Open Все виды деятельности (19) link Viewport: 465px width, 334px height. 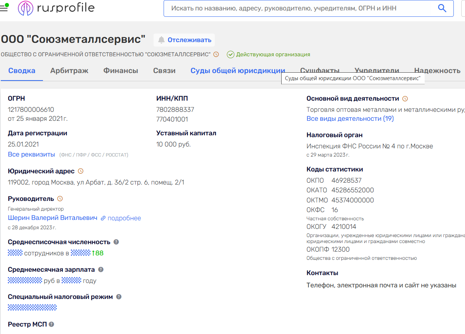tap(350, 119)
